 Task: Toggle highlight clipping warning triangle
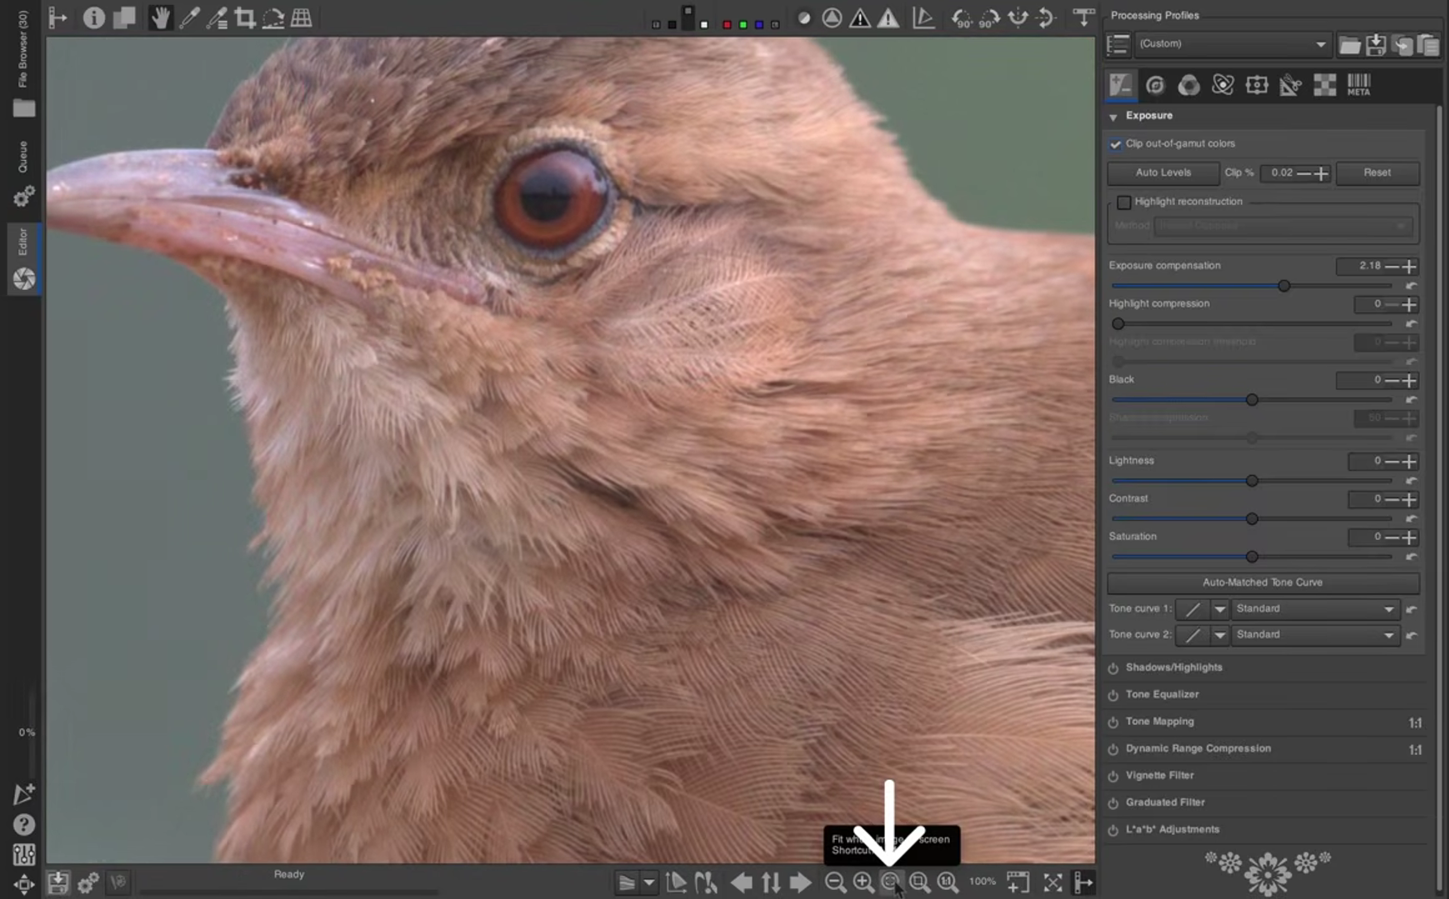click(888, 17)
